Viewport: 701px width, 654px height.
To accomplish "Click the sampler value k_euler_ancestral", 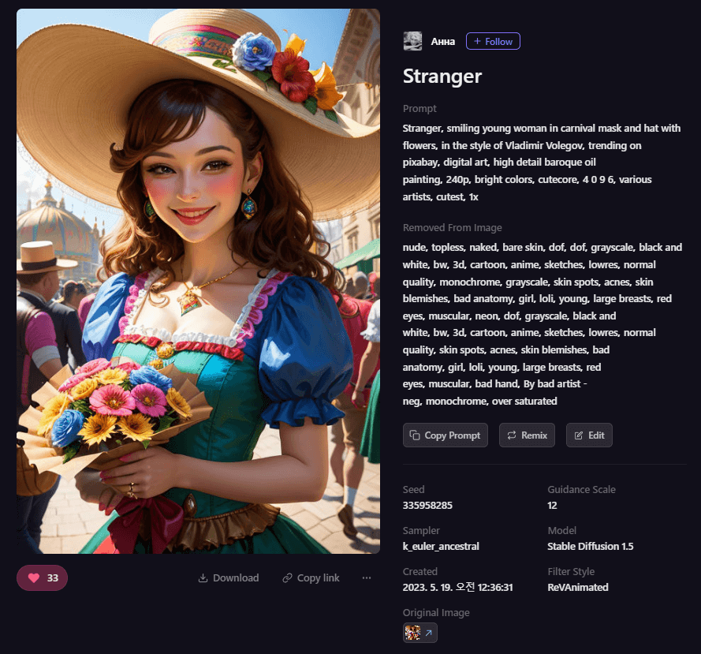I will pyautogui.click(x=441, y=546).
